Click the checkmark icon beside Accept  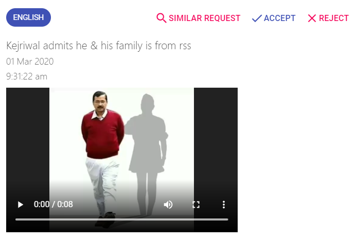tap(257, 18)
